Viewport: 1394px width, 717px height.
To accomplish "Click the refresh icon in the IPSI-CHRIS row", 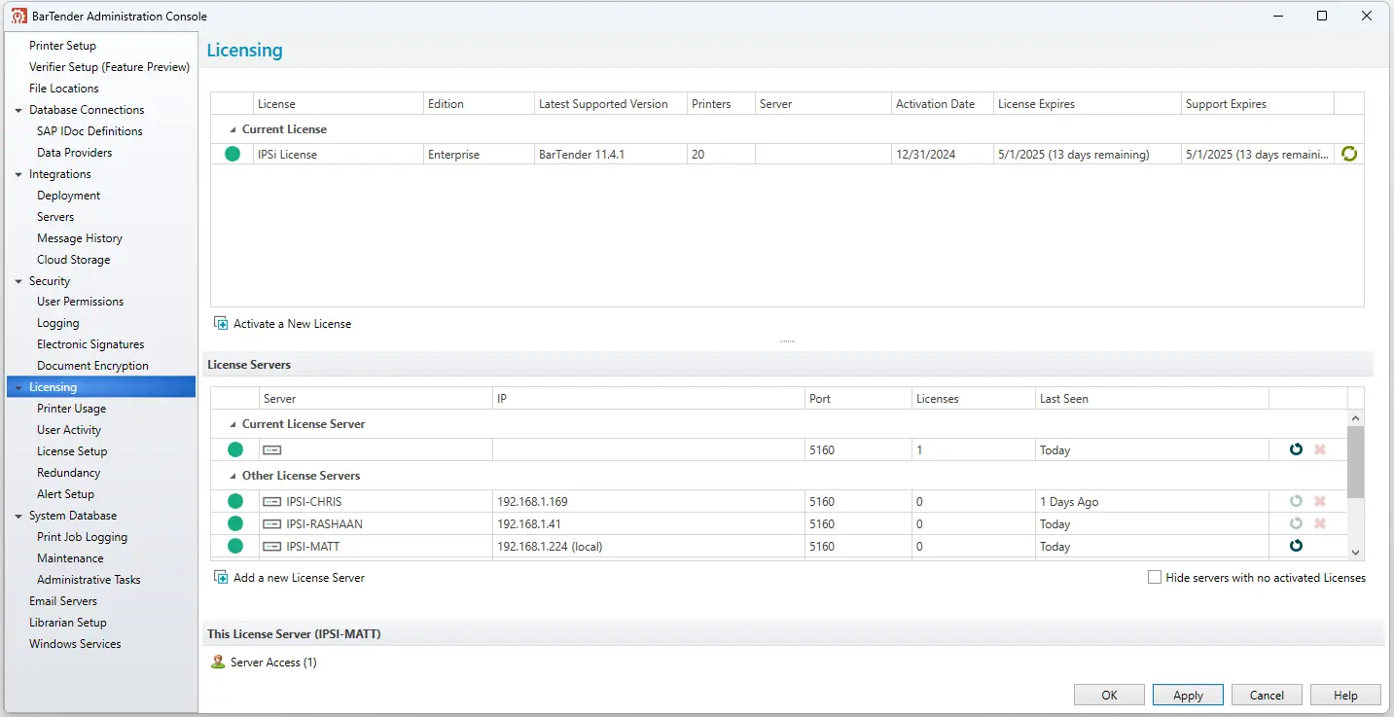I will tap(1296, 501).
